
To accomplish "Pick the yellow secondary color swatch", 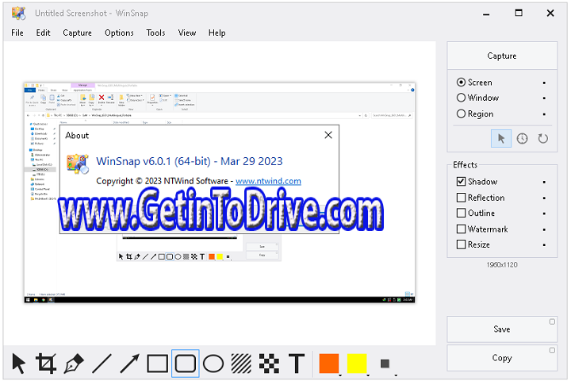I will (x=357, y=363).
